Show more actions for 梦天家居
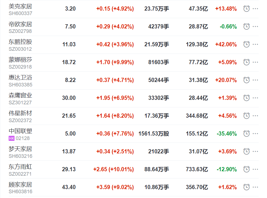Image resolution: width=267 pixels, height=198 pixels. [255, 151]
